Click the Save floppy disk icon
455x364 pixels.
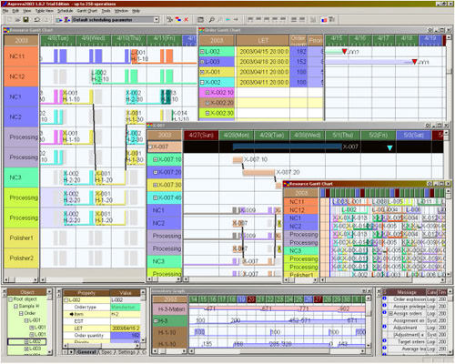coord(26,20)
